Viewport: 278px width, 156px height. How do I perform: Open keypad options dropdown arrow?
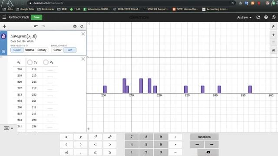12,128
